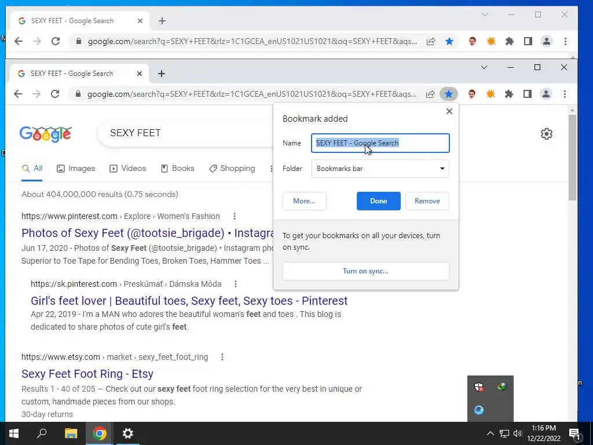Click the padlock site info icon in the front window
Screen dimensions: 593x445
click(x=78, y=94)
